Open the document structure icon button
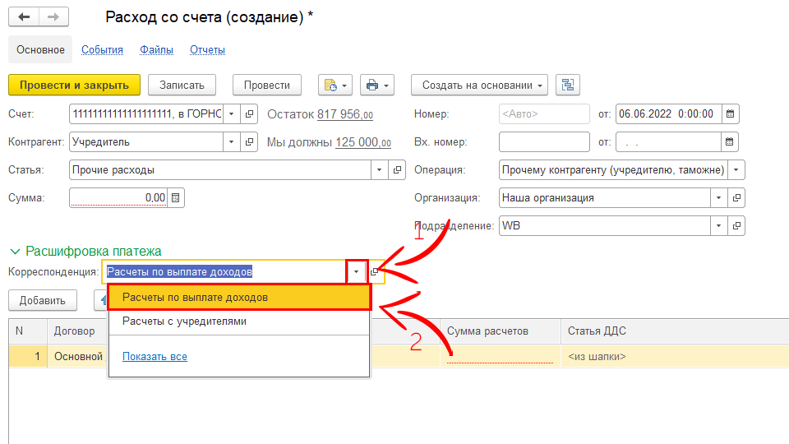The image size is (789, 444). tap(568, 85)
